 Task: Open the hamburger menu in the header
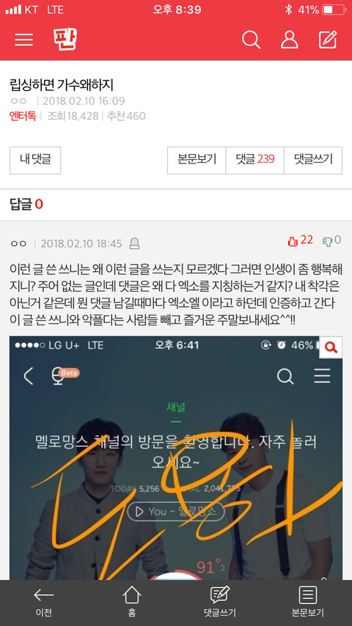[24, 40]
